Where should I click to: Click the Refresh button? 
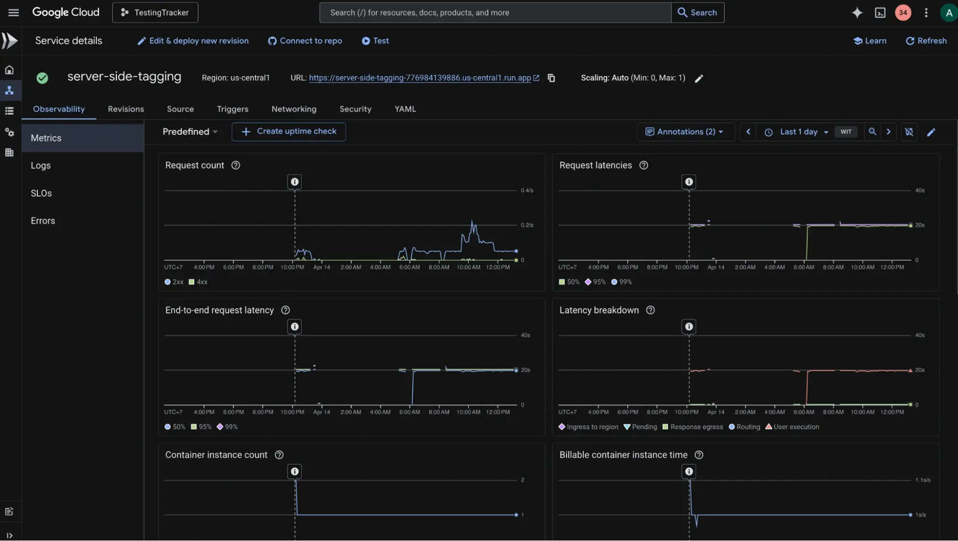926,41
